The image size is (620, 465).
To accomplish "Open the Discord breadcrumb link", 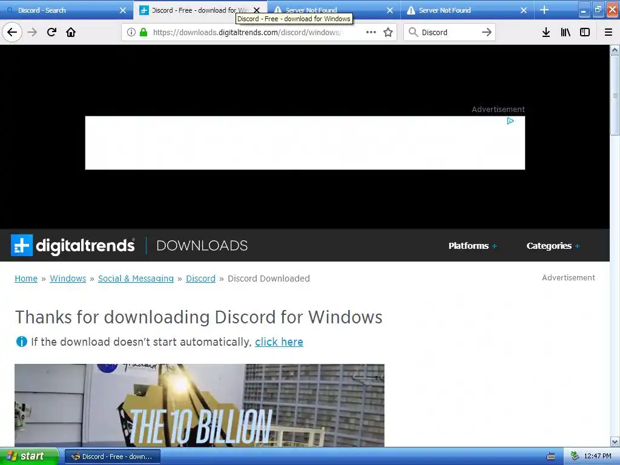I will [x=201, y=279].
